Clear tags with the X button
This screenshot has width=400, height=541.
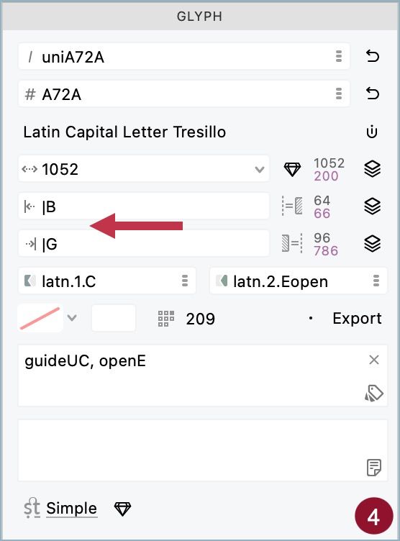[x=374, y=360]
